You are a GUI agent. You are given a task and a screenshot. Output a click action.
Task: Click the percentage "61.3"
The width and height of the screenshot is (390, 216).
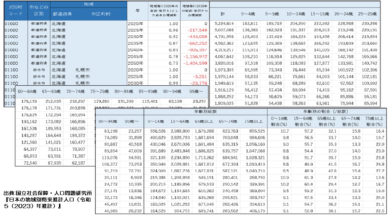308,178
